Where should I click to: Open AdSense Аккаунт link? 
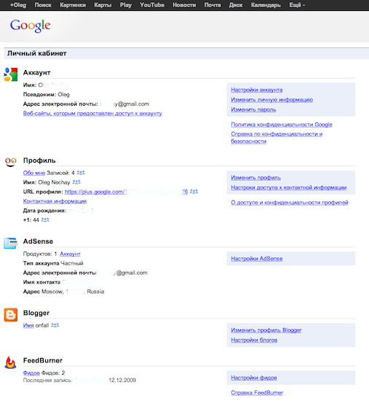tap(70, 254)
